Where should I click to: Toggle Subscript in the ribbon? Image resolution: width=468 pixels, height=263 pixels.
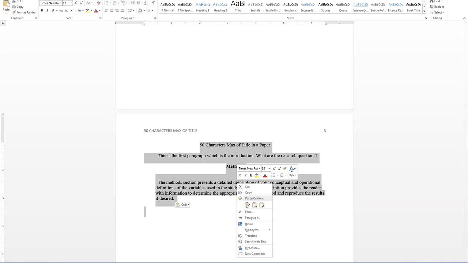66,11
